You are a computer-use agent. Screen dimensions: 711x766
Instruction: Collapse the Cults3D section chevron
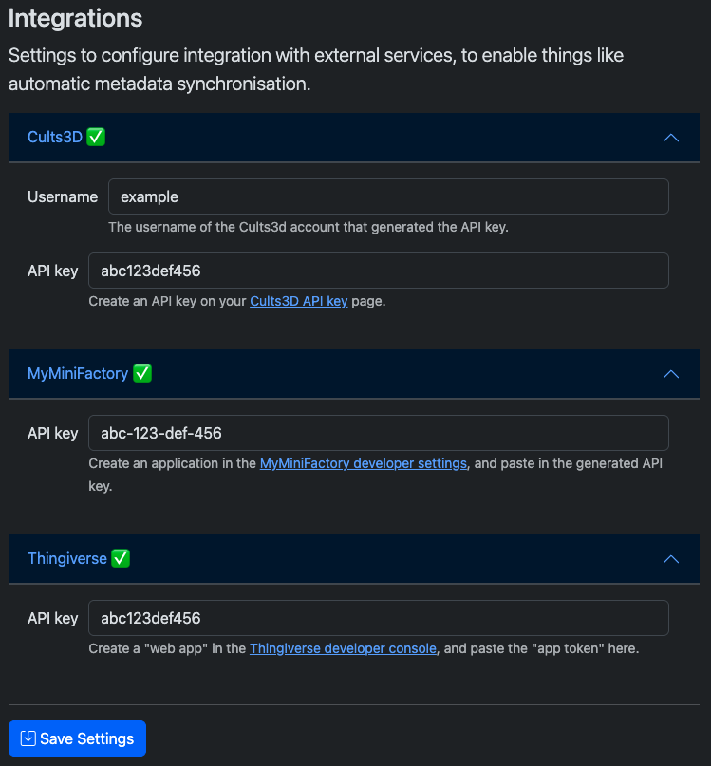(671, 138)
